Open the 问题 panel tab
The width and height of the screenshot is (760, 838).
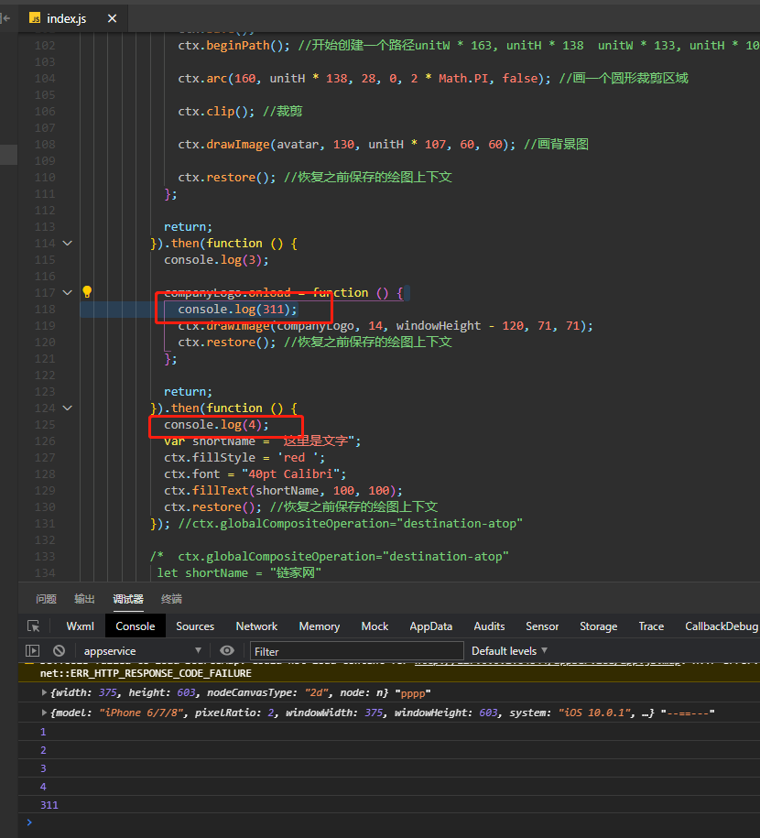(x=46, y=599)
